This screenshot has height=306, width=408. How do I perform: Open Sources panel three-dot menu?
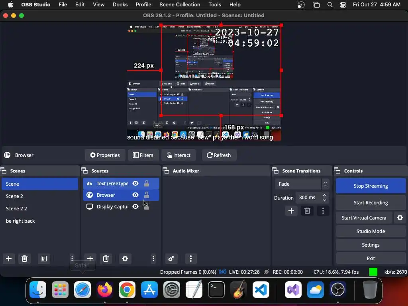pyautogui.click(x=153, y=259)
